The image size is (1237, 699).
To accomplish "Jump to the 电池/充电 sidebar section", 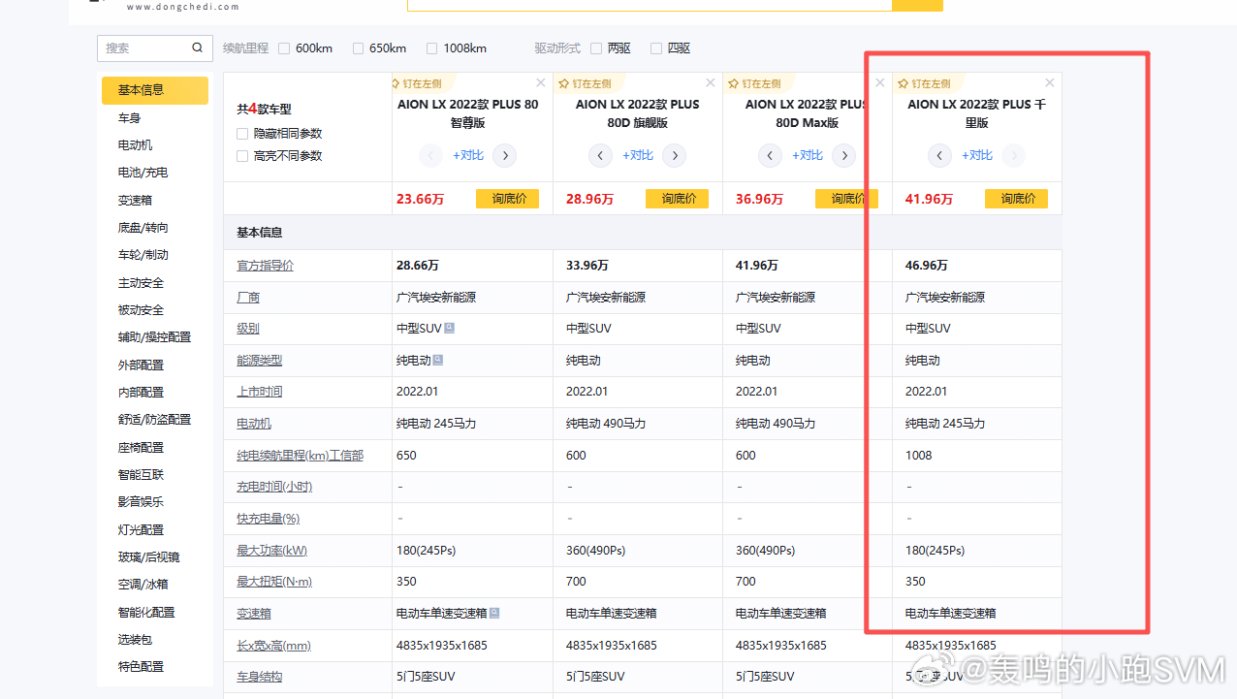I will (143, 173).
